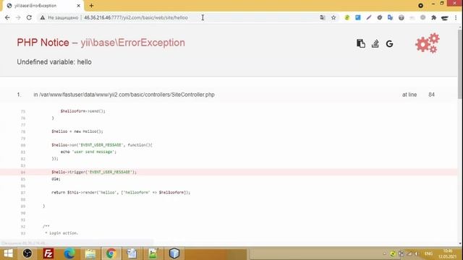Go back using the browser back arrow
The height and width of the screenshot is (260, 463).
pyautogui.click(x=7, y=17)
